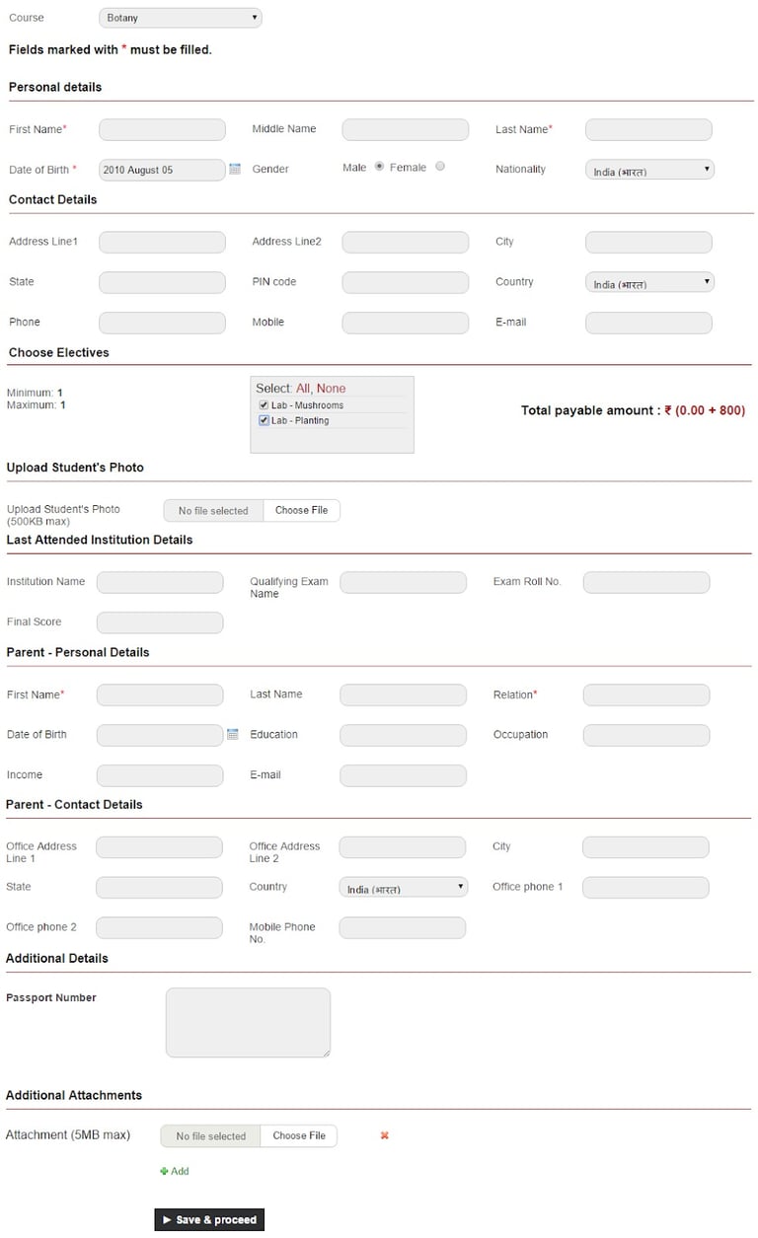Click the None electives selection link

[331, 389]
